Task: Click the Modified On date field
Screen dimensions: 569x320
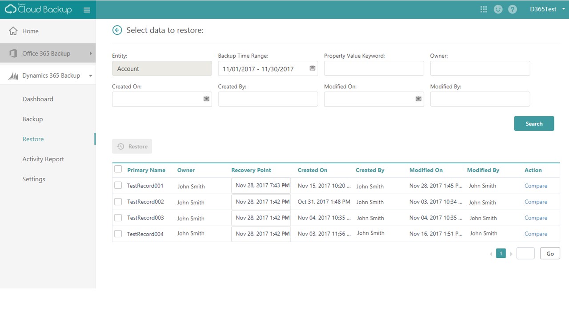Action: (x=374, y=99)
